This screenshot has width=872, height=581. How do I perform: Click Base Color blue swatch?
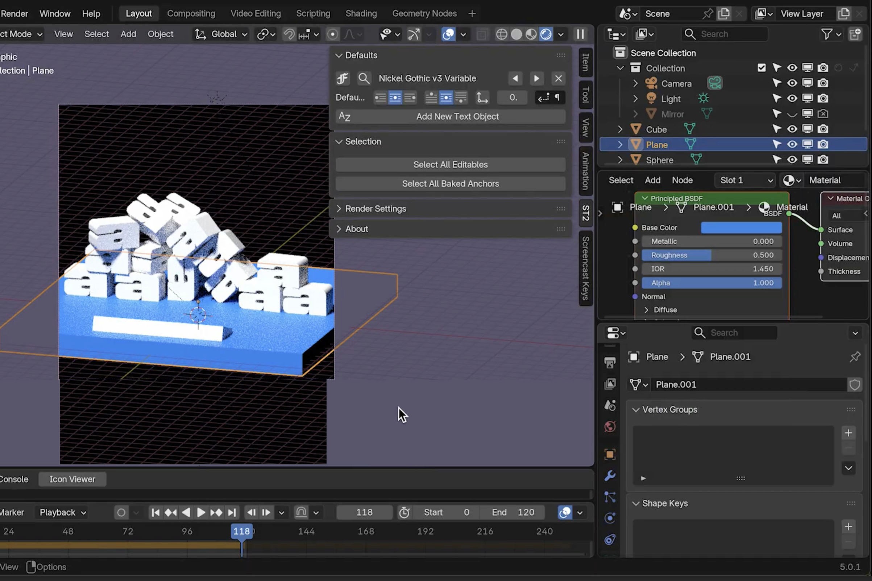[741, 227]
